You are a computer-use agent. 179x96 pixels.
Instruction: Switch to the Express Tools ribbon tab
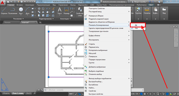click(x=102, y=5)
